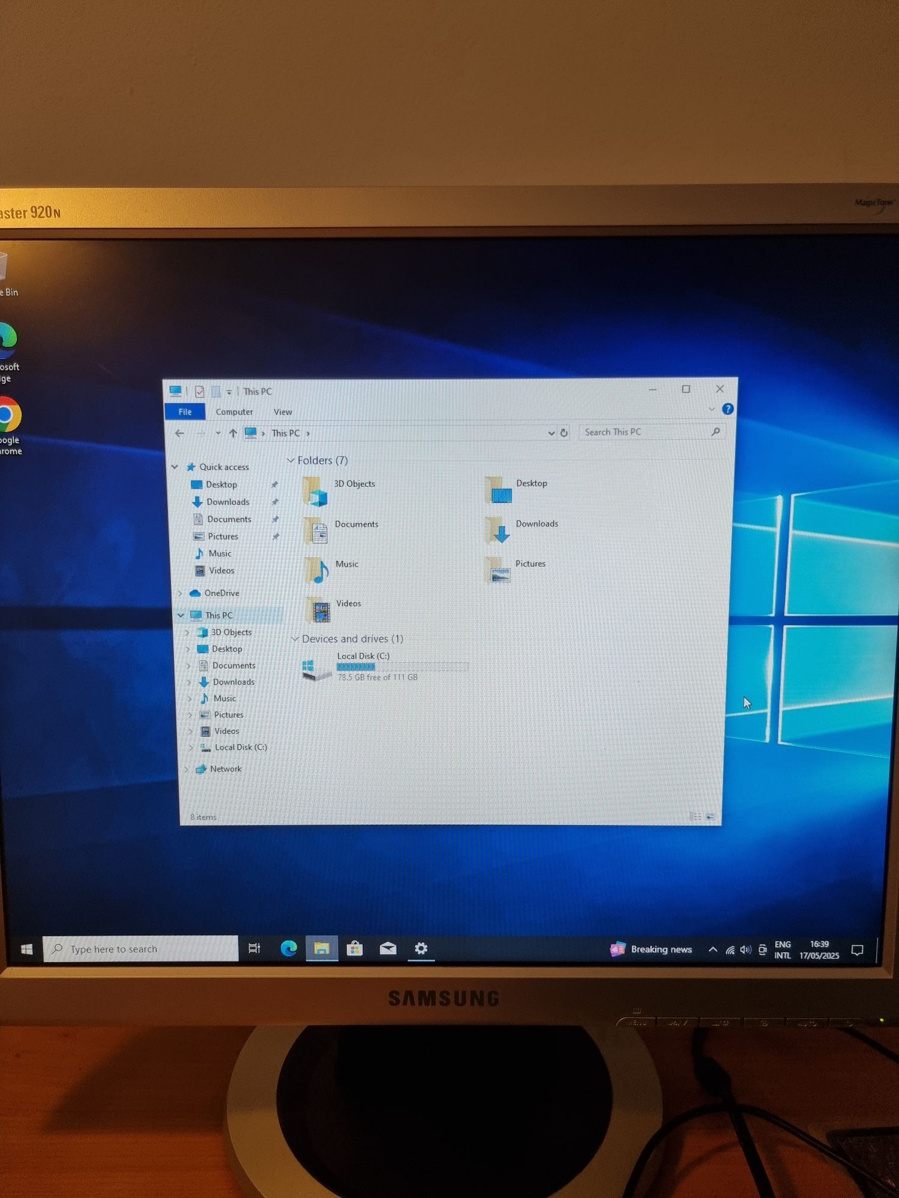Click File Explorer taskbar icon
The image size is (899, 1198).
[322, 948]
